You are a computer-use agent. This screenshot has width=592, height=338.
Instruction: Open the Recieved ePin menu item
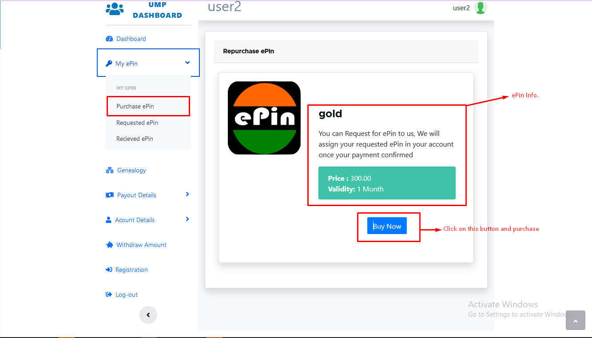(x=135, y=139)
